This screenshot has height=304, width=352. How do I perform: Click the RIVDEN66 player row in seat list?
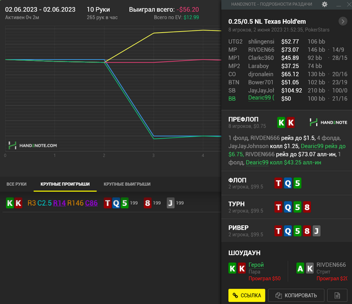tap(287, 50)
